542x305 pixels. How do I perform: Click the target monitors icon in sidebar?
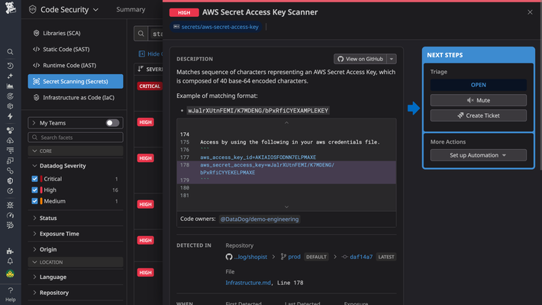click(10, 96)
